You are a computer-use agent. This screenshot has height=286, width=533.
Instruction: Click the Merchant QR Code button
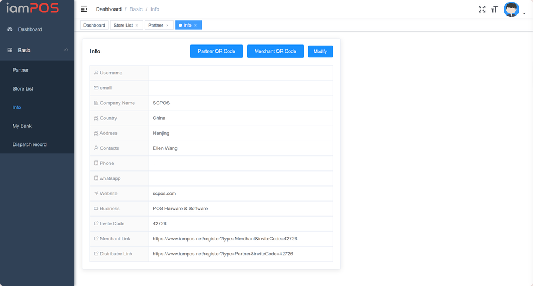pos(275,51)
